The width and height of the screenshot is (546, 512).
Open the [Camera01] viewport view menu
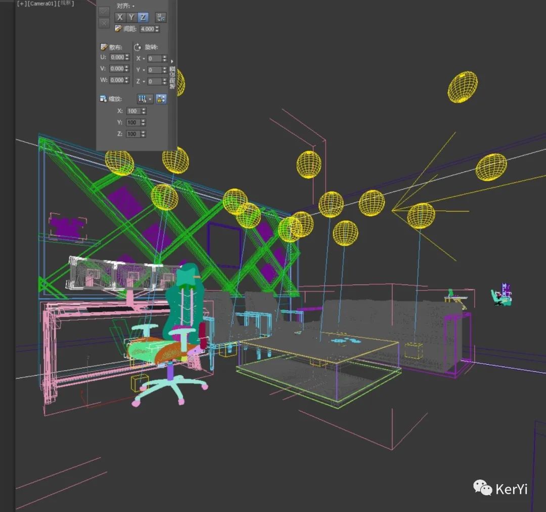tap(41, 4)
